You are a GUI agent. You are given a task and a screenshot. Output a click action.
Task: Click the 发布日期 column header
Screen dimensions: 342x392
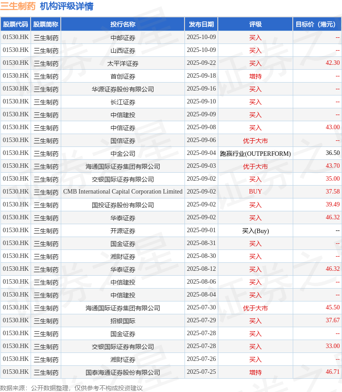(x=201, y=24)
